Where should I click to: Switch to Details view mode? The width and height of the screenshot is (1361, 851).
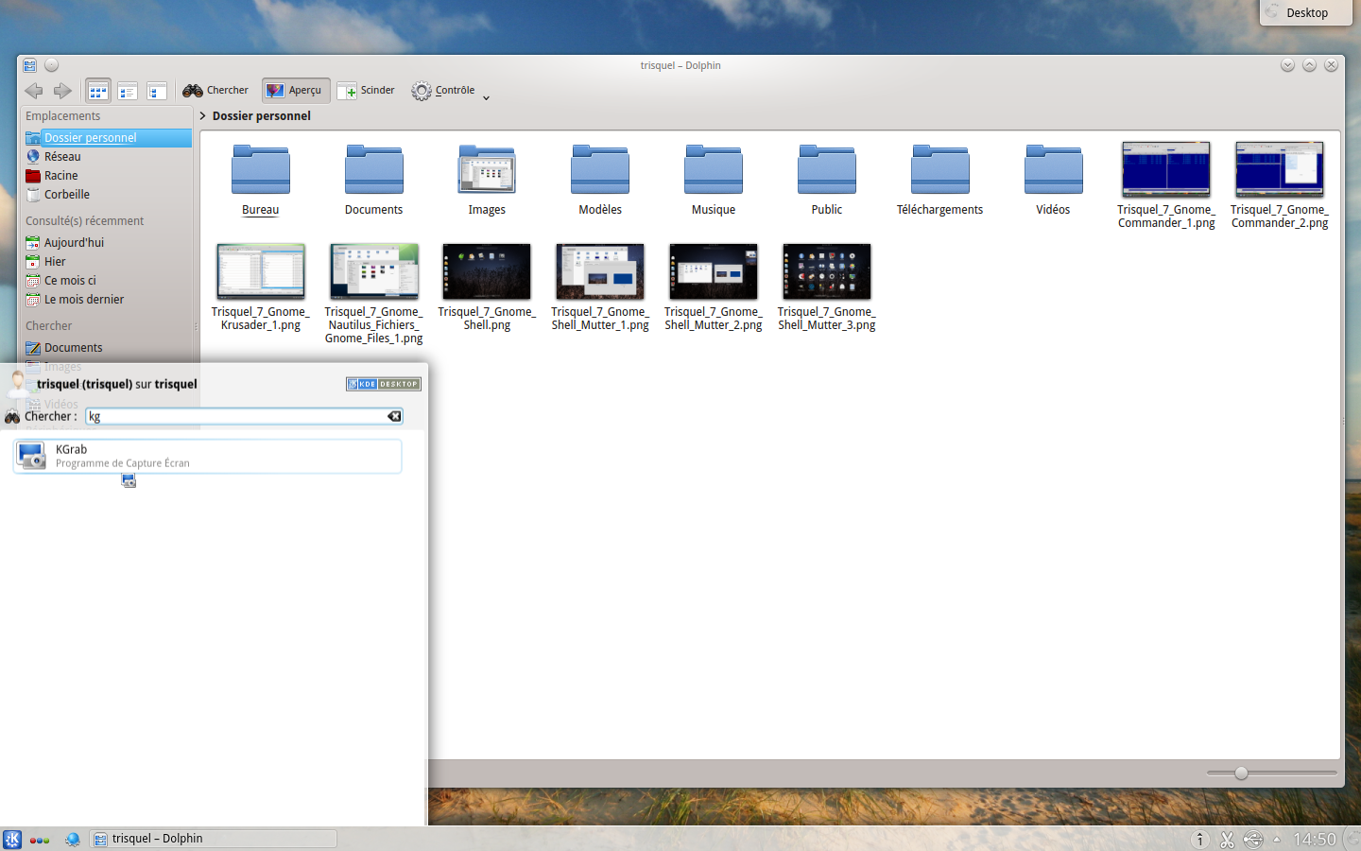157,91
